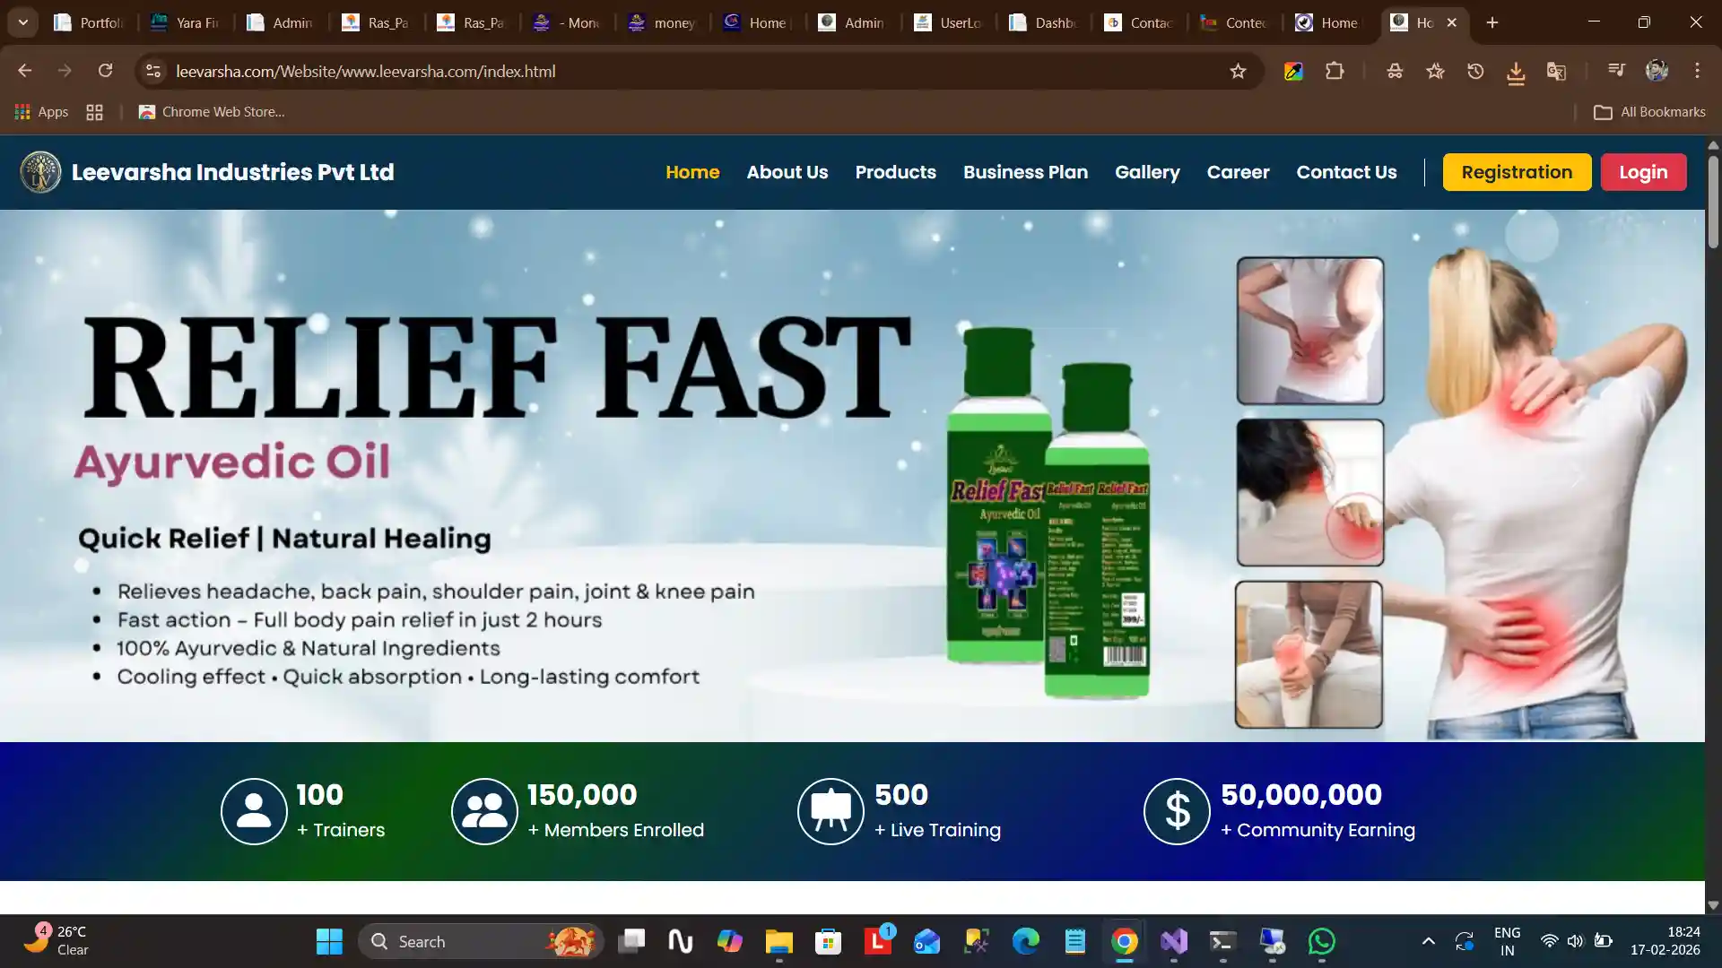Expand the tab search dropdown arrow
The width and height of the screenshot is (1722, 968).
pyautogui.click(x=23, y=22)
